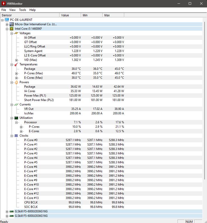Open the Tools menu
Screen dimensions: 207x223
pyautogui.click(x=23, y=10)
